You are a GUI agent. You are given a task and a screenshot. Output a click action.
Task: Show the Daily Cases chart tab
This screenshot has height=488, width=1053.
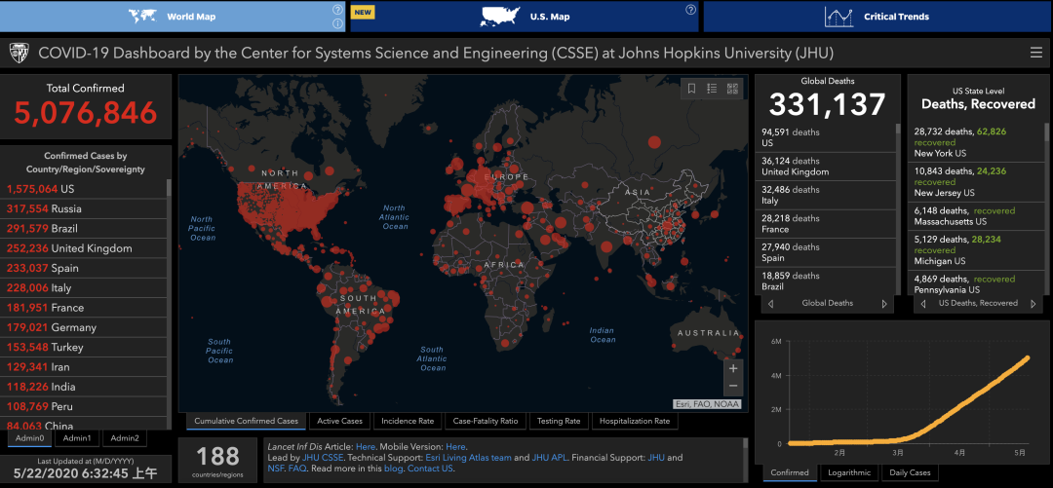[x=910, y=472]
